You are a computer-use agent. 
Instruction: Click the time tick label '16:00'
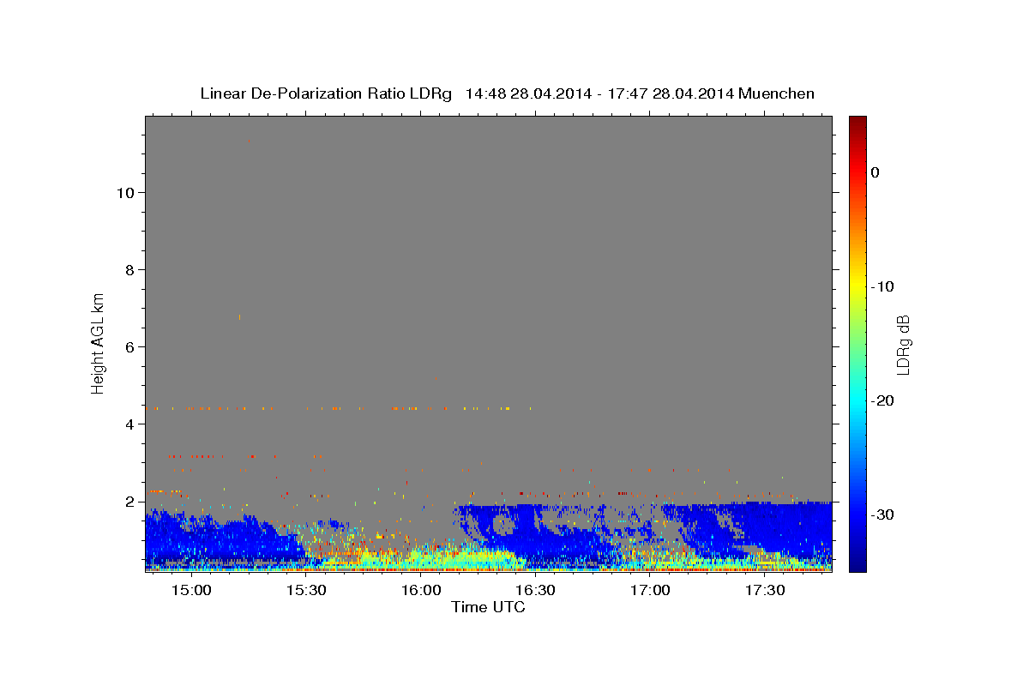click(x=421, y=590)
